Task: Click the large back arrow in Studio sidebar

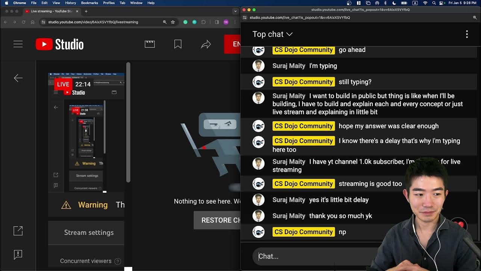Action: click(x=18, y=78)
